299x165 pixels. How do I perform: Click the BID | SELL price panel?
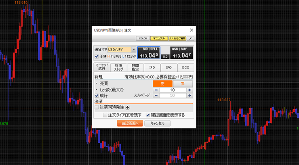coord(149,53)
